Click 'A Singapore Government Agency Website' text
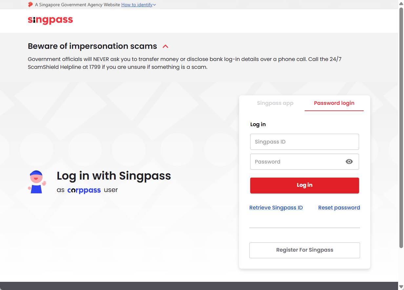The width and height of the screenshot is (404, 290). tap(77, 5)
